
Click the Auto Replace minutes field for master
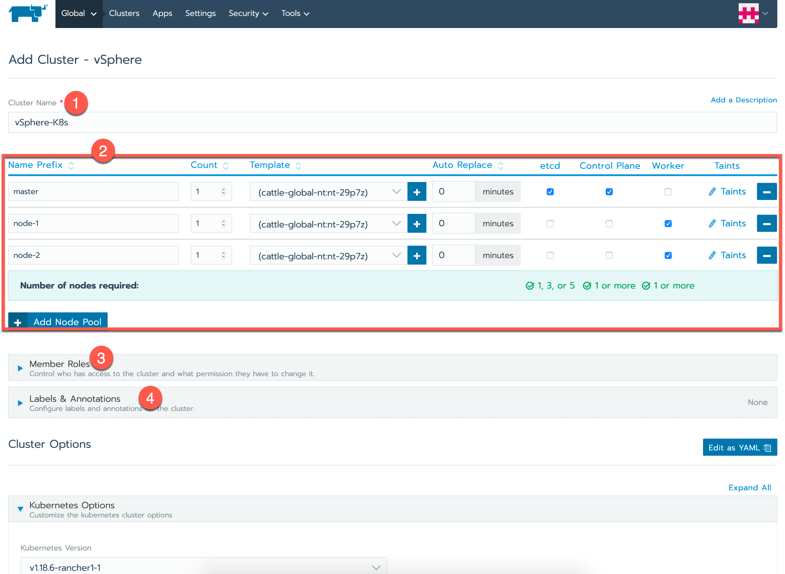pyautogui.click(x=454, y=191)
